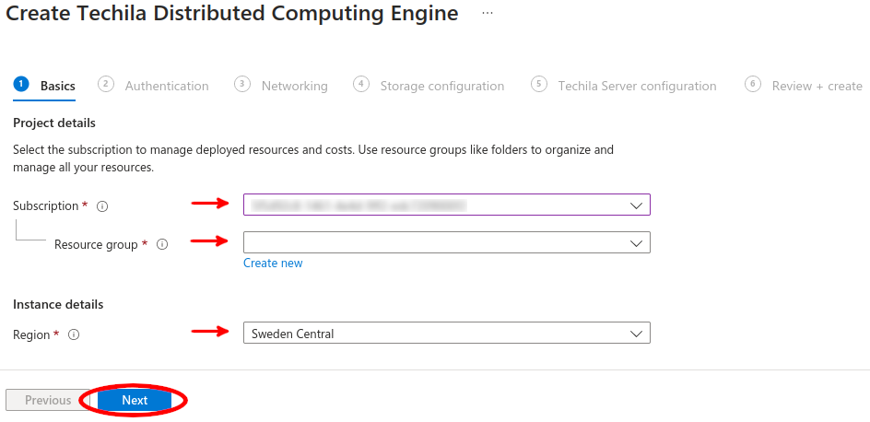Click step 2 circle icon for Authentication

pos(106,85)
